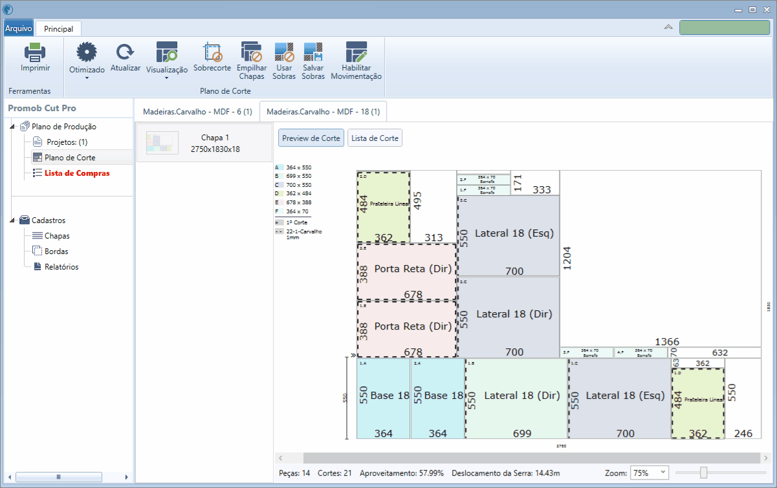This screenshot has width=777, height=488.
Task: Select the top-left Prateleira Linear piece
Action: coord(384,207)
